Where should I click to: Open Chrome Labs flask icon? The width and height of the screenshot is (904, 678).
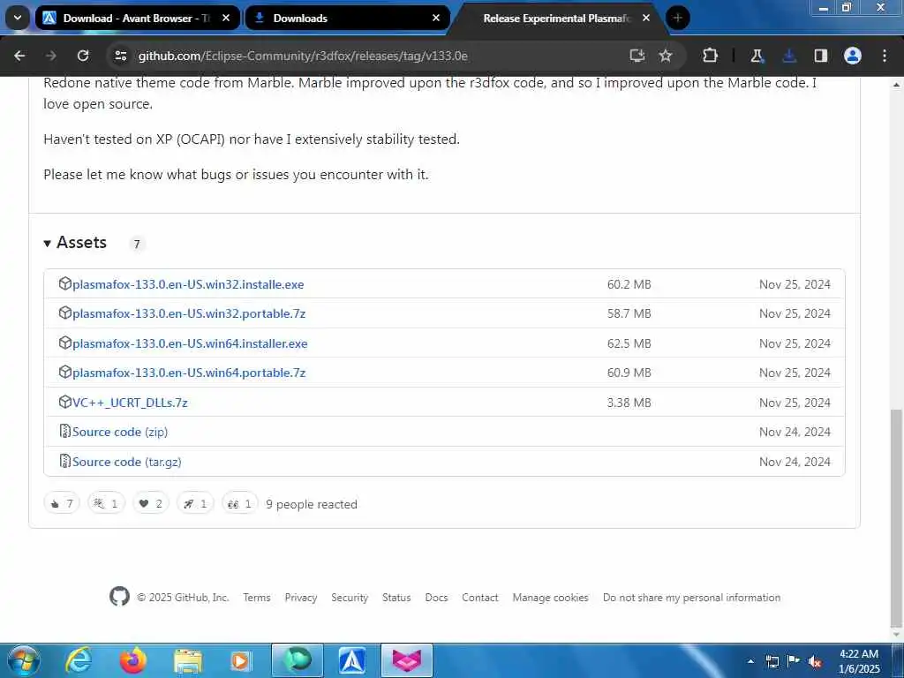[x=757, y=56]
